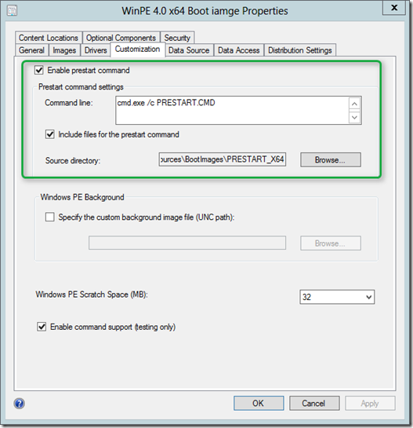Select the Customization tab
Screen dimensions: 413x428
click(137, 49)
